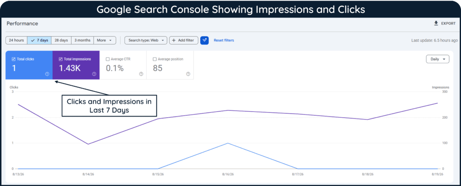
Task: Click the 8/17/26 date axis label
Action: tap(298, 174)
